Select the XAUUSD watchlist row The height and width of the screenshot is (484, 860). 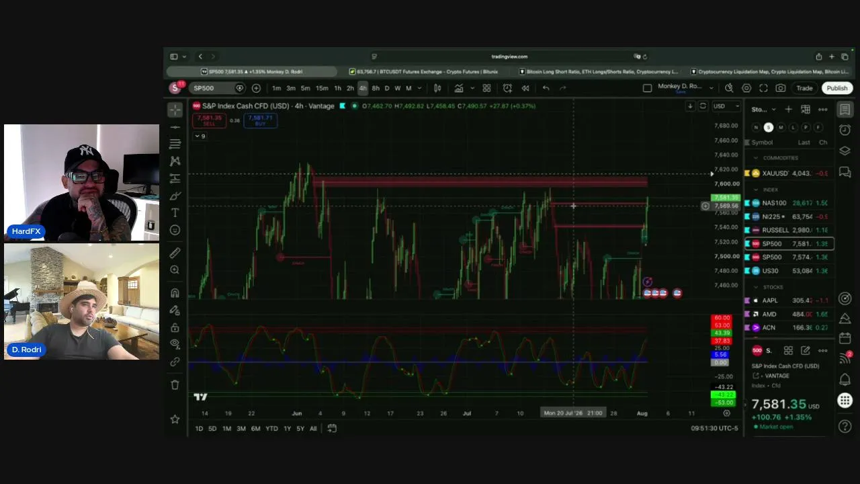(789, 173)
